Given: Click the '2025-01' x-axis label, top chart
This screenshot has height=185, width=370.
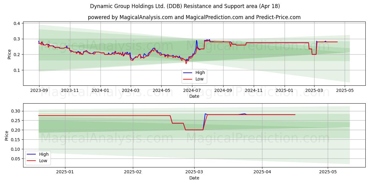Looking at the screenshot, I should (x=284, y=91).
